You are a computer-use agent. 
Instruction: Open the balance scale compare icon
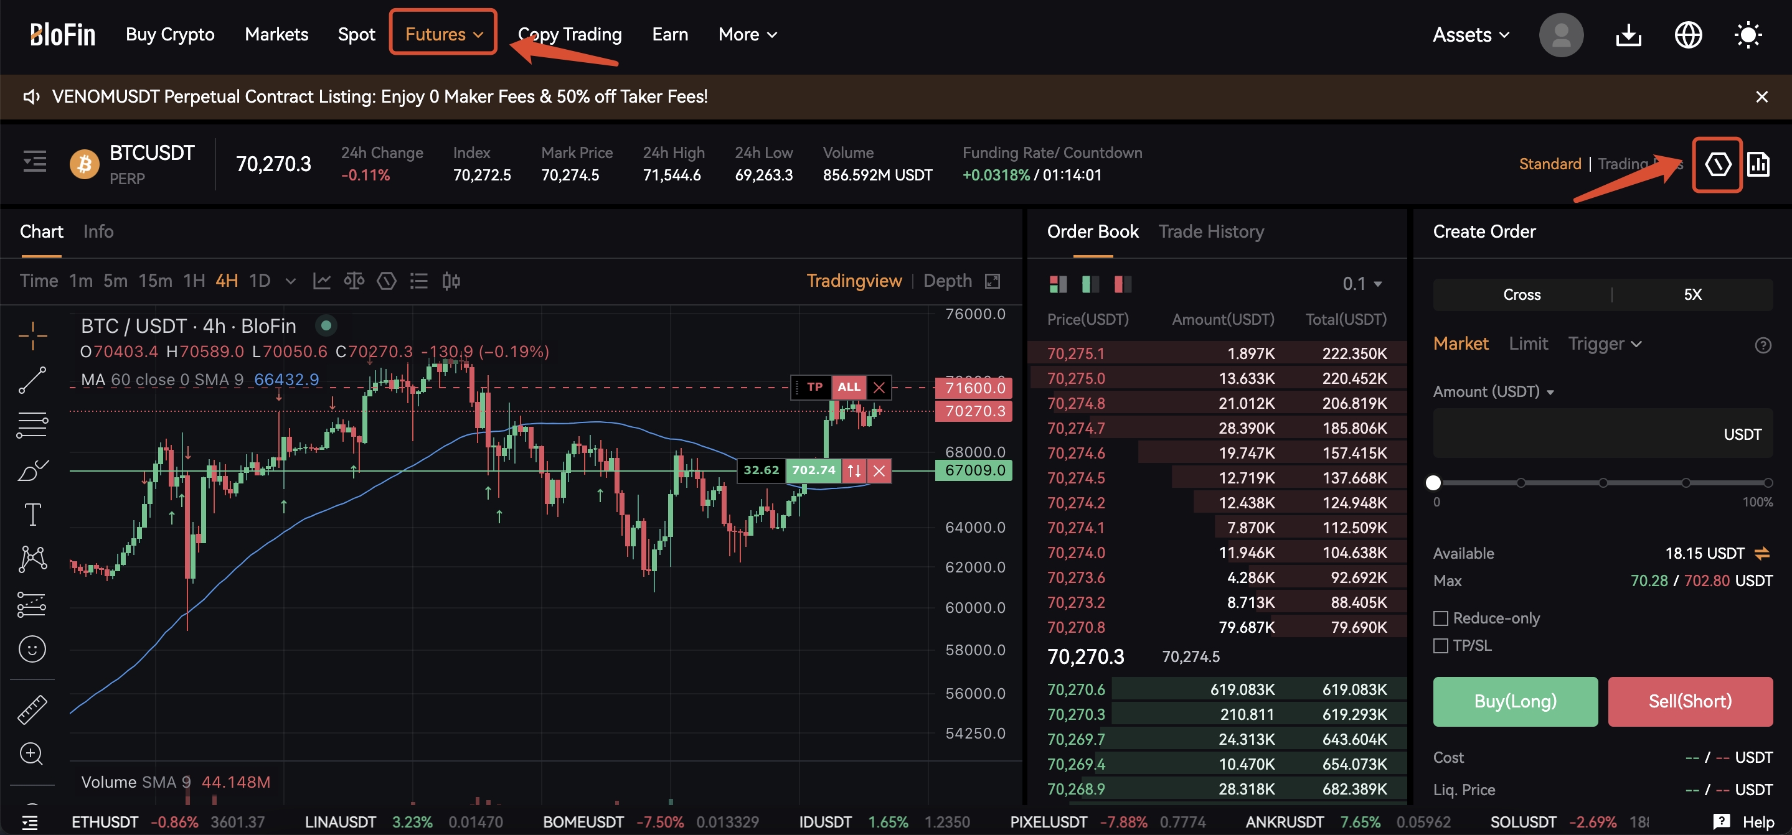(354, 281)
